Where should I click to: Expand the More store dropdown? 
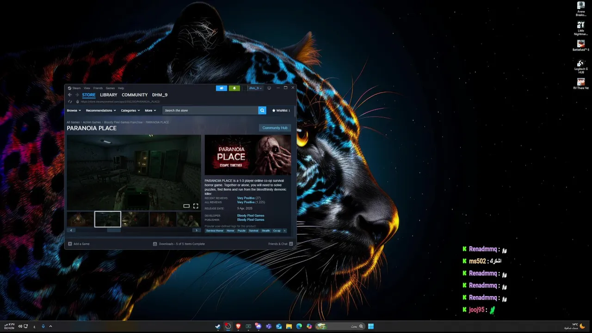pyautogui.click(x=150, y=111)
